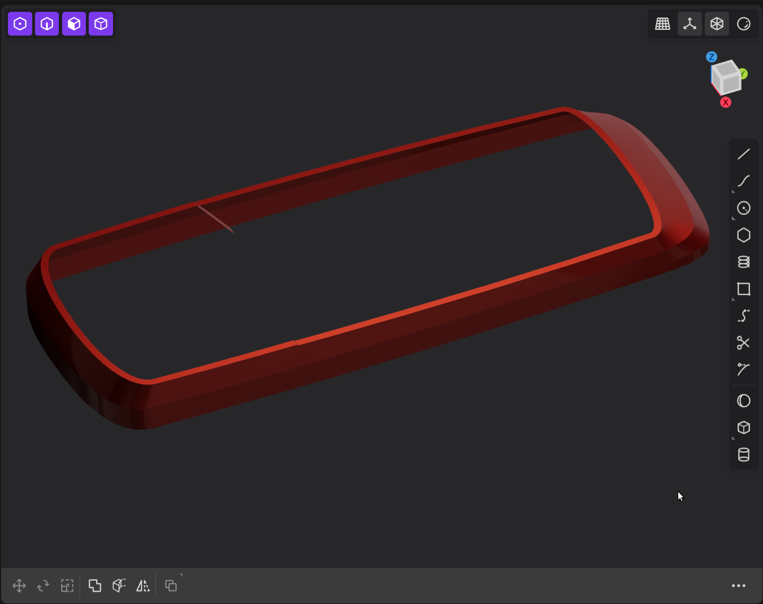Run the Mirror command
Viewport: 763px width, 604px height.
point(143,586)
